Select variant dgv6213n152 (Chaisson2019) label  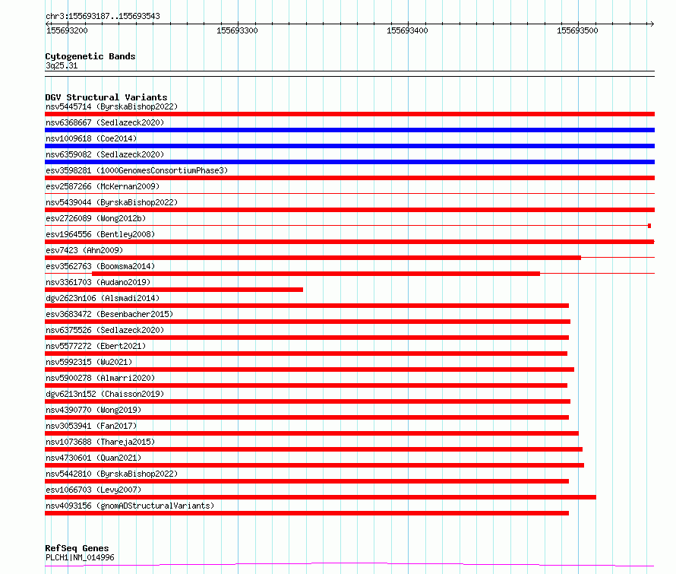(105, 394)
